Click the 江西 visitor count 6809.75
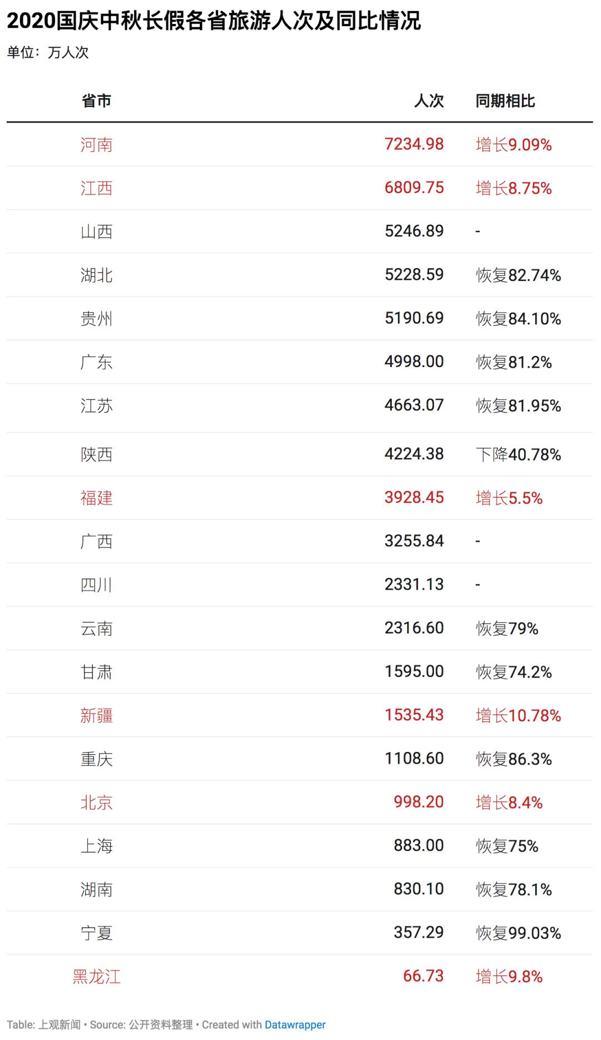The image size is (601, 1040). click(414, 187)
